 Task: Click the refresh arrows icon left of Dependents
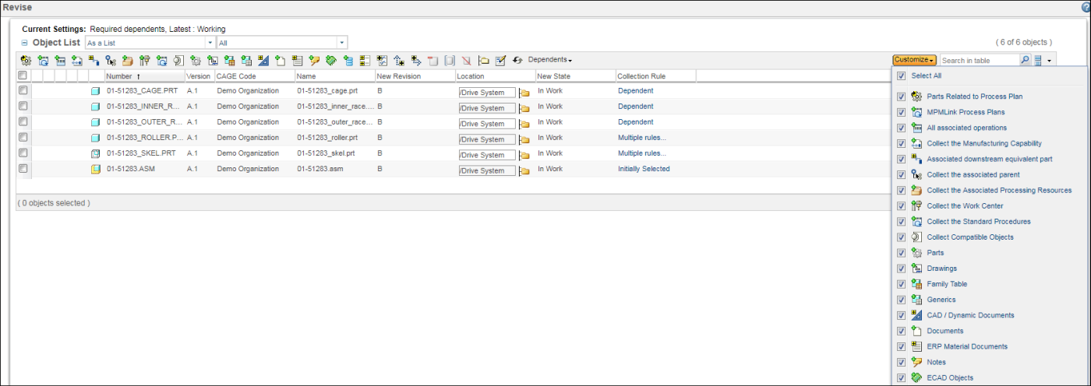tap(517, 60)
